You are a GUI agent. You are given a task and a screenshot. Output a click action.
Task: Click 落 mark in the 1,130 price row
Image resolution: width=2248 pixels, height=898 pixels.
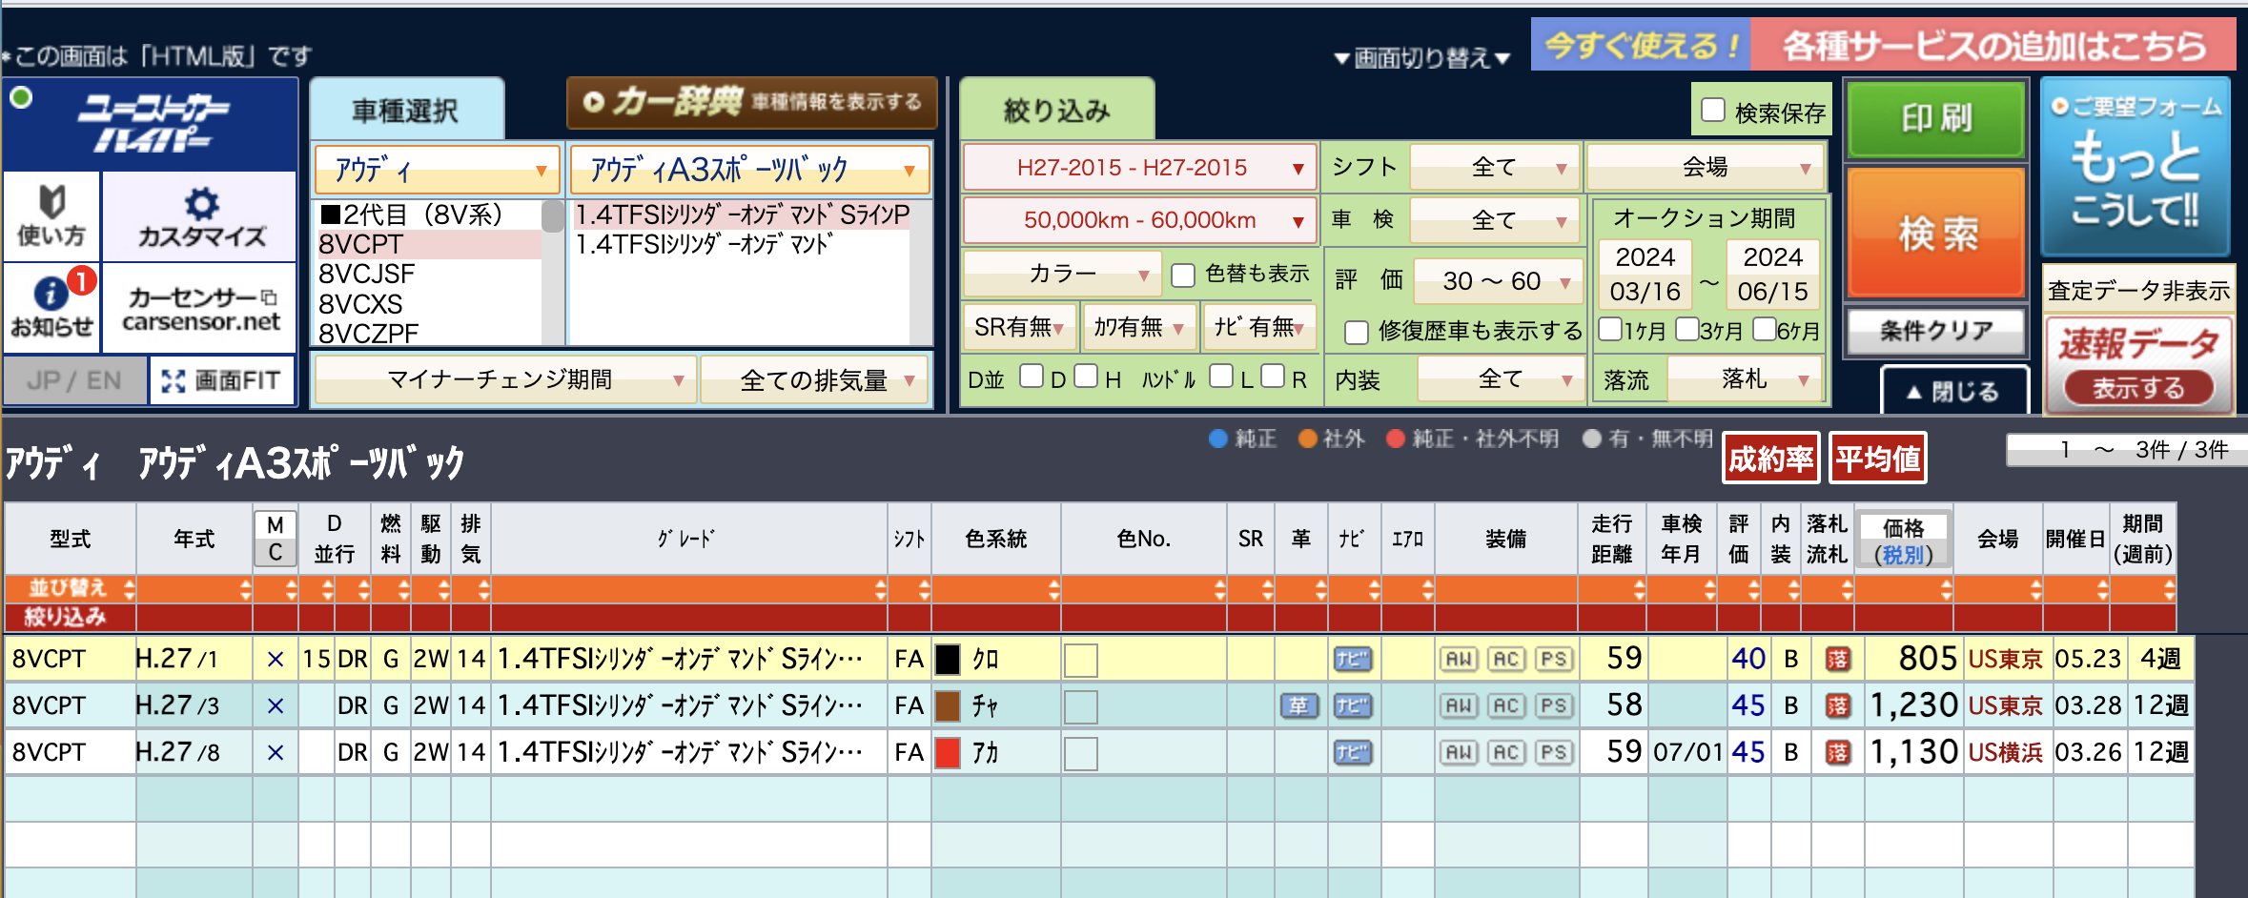click(x=1838, y=752)
